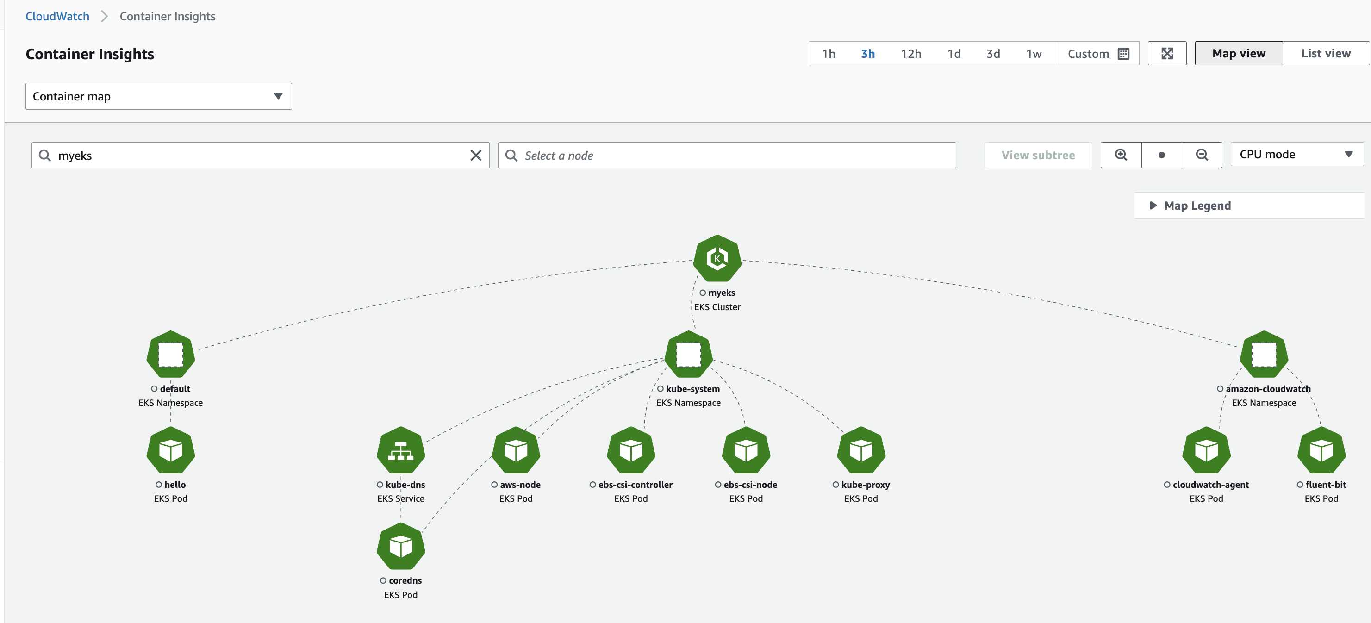The height and width of the screenshot is (623, 1371).
Task: Click the coredns pod hexagon icon
Action: [400, 546]
